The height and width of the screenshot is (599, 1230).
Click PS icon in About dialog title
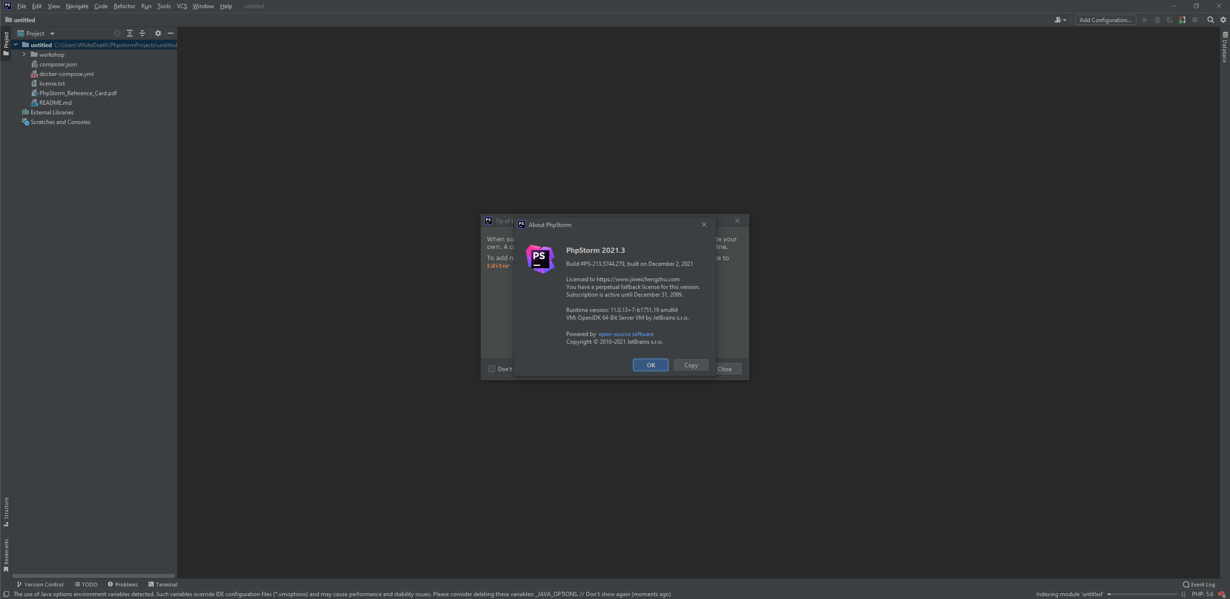[x=522, y=225]
